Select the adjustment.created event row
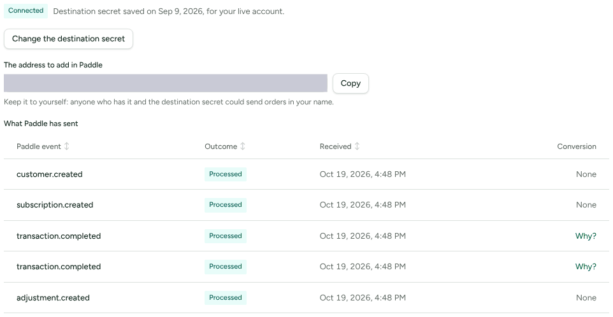 [306, 298]
